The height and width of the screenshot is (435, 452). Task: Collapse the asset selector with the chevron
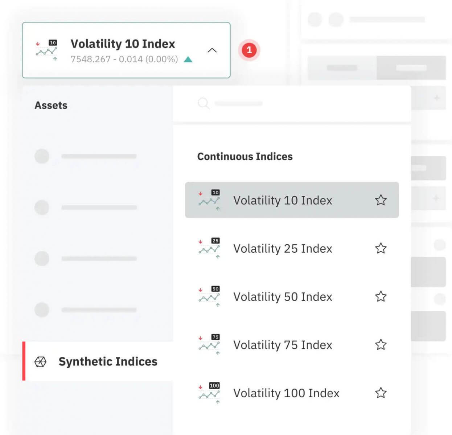[212, 50]
